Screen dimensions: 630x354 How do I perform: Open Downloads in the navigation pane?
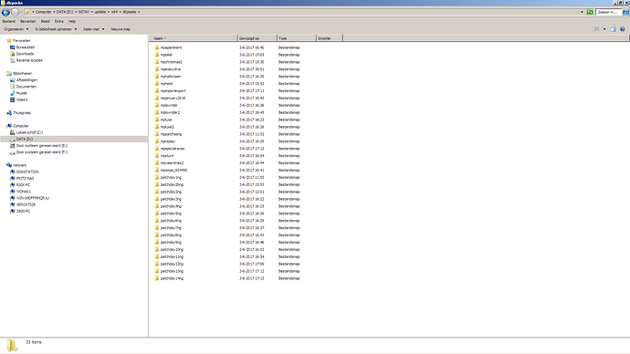click(25, 54)
